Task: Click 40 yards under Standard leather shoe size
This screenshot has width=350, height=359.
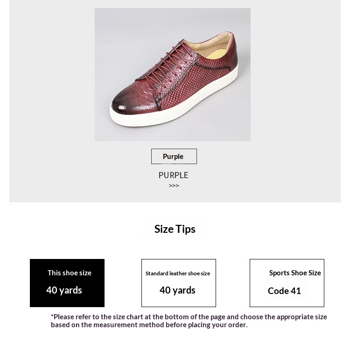Action: click(177, 290)
